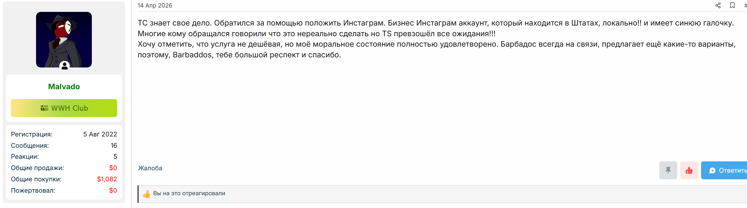Click the pin post icon button
Screen dimensions: 747x208
coord(668,170)
